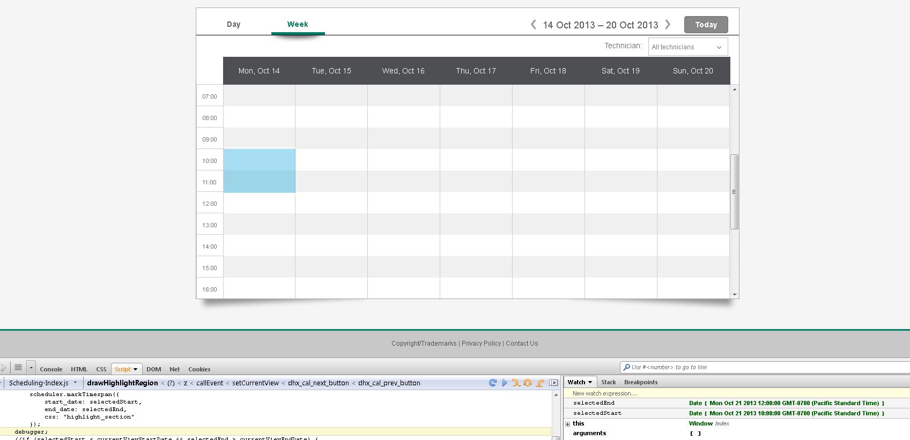The height and width of the screenshot is (440, 910).
Task: Click the Step Into debugger icon
Action: tap(516, 383)
